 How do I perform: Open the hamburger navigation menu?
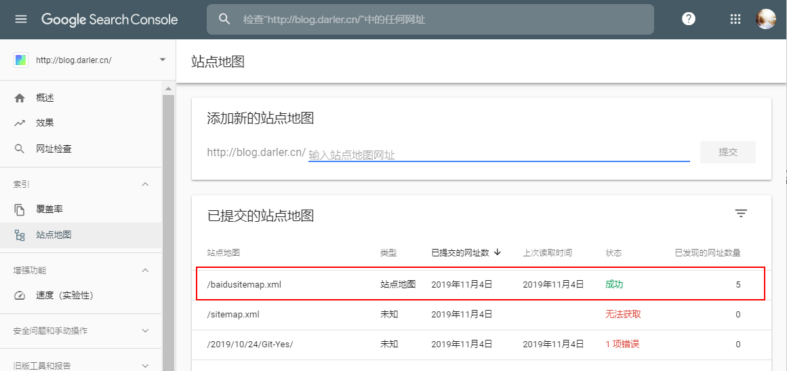pyautogui.click(x=20, y=19)
